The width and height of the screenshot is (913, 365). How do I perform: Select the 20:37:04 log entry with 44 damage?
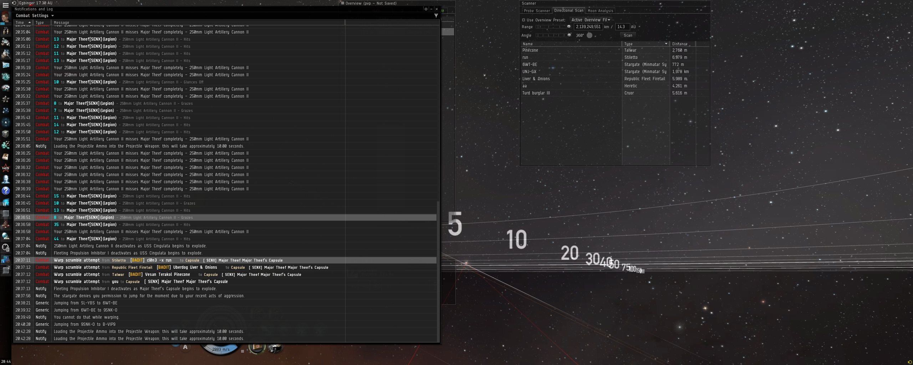tap(225, 239)
